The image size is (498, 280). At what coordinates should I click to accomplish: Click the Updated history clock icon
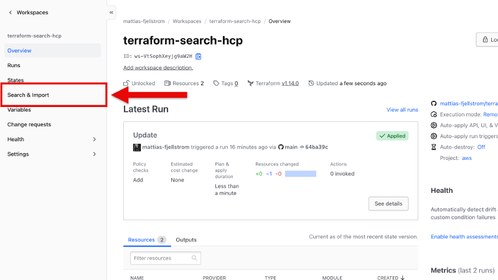(311, 83)
